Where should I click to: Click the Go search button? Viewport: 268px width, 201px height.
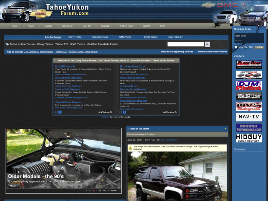coord(208,44)
